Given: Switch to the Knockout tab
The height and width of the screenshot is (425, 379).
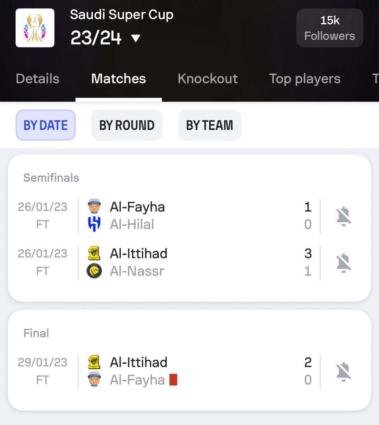Looking at the screenshot, I should [208, 79].
